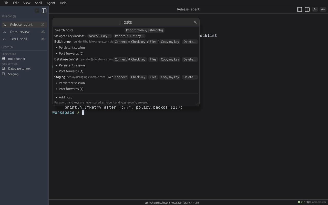Click Import PuTTY Key… button
Image resolution: width=328 pixels, height=205 pixels.
point(129,36)
